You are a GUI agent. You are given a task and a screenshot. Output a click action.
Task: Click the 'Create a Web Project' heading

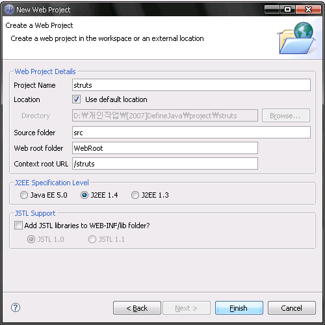tap(39, 25)
